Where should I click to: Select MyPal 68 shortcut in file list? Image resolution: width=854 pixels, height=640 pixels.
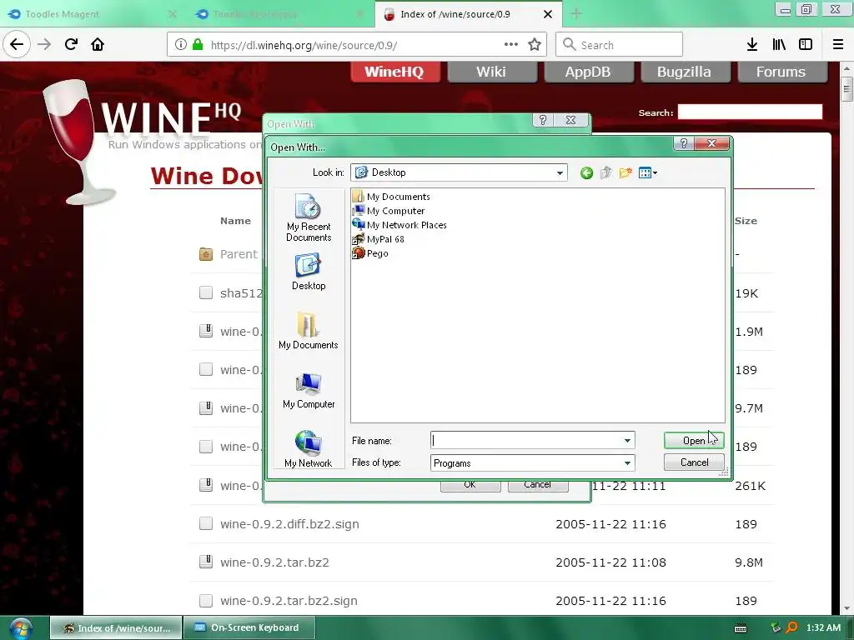378,239
